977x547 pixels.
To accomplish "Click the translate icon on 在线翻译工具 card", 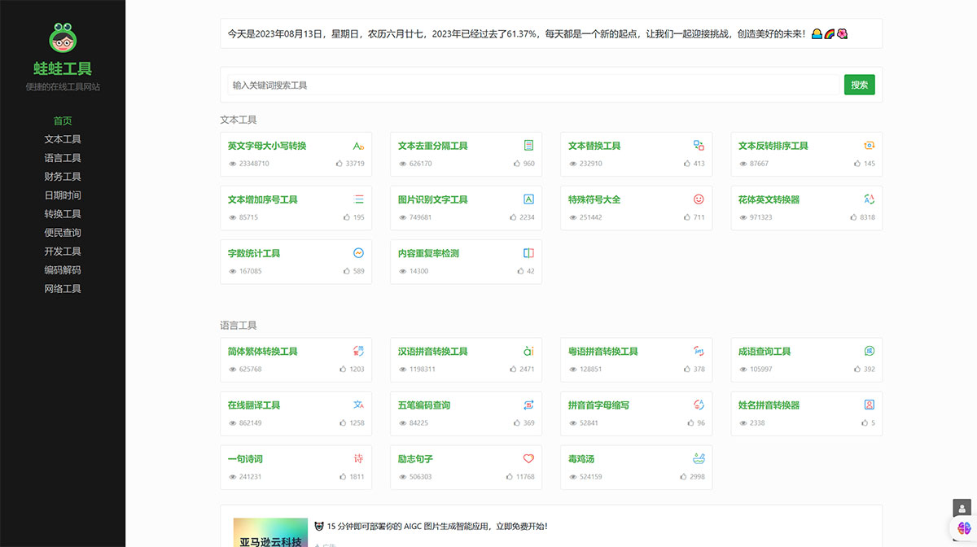I will click(357, 404).
